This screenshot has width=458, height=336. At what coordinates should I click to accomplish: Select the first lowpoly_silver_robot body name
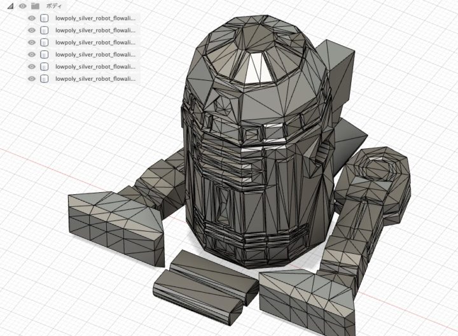coord(95,18)
